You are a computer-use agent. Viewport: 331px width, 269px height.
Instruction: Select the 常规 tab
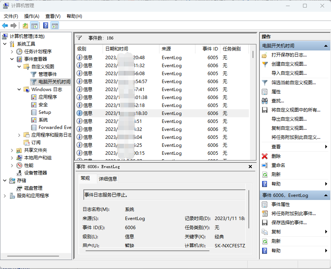pos(85,178)
